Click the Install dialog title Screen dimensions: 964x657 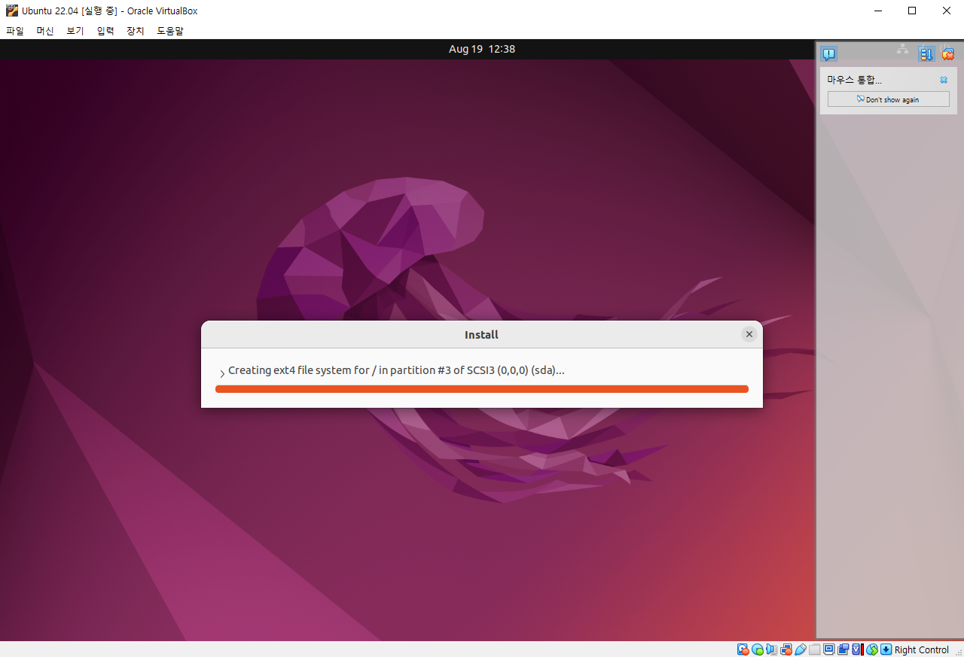pos(481,335)
